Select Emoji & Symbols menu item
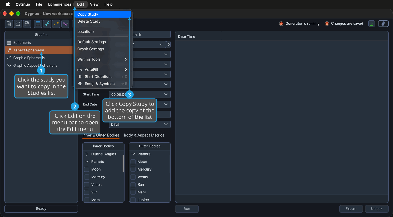Viewport: 393px width, 217px height. coord(103,84)
